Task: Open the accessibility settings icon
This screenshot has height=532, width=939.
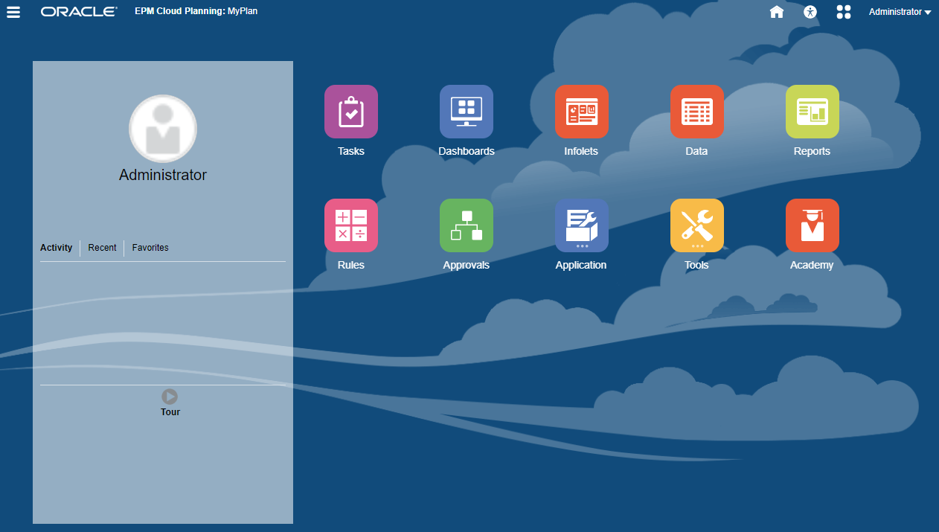Action: pos(810,12)
